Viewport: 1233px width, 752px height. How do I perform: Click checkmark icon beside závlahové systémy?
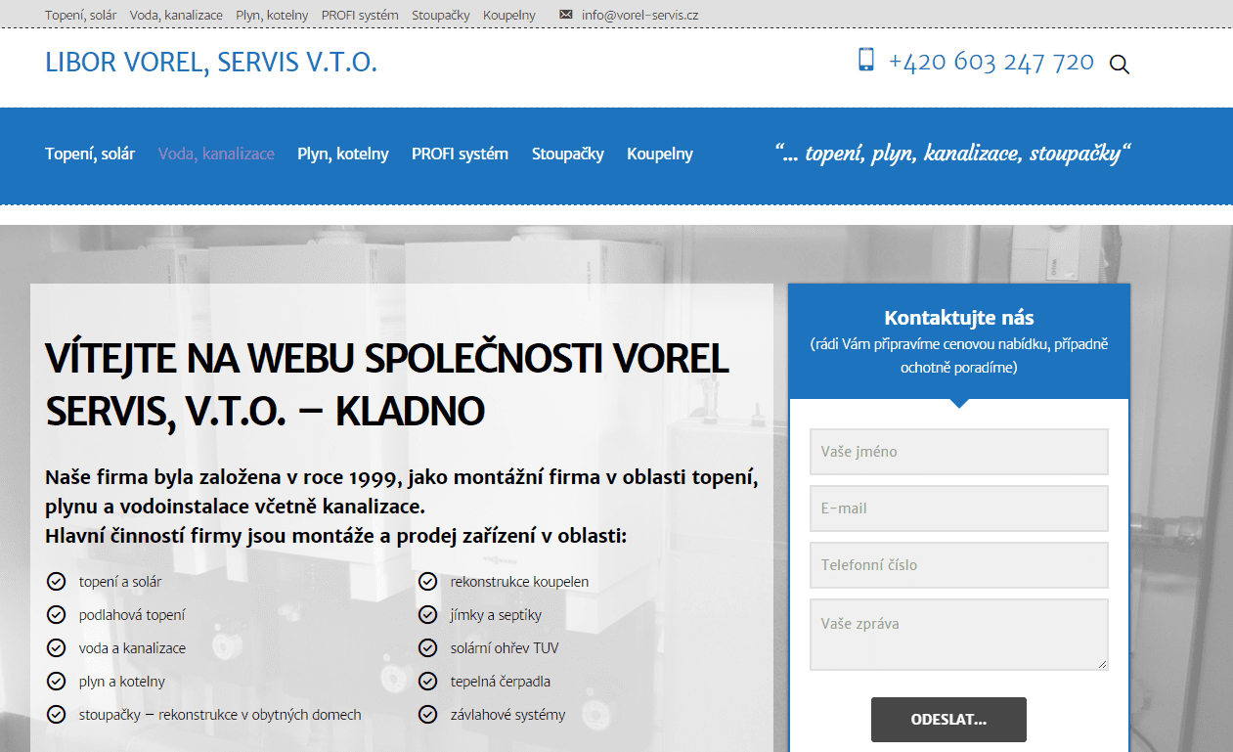tap(427, 715)
